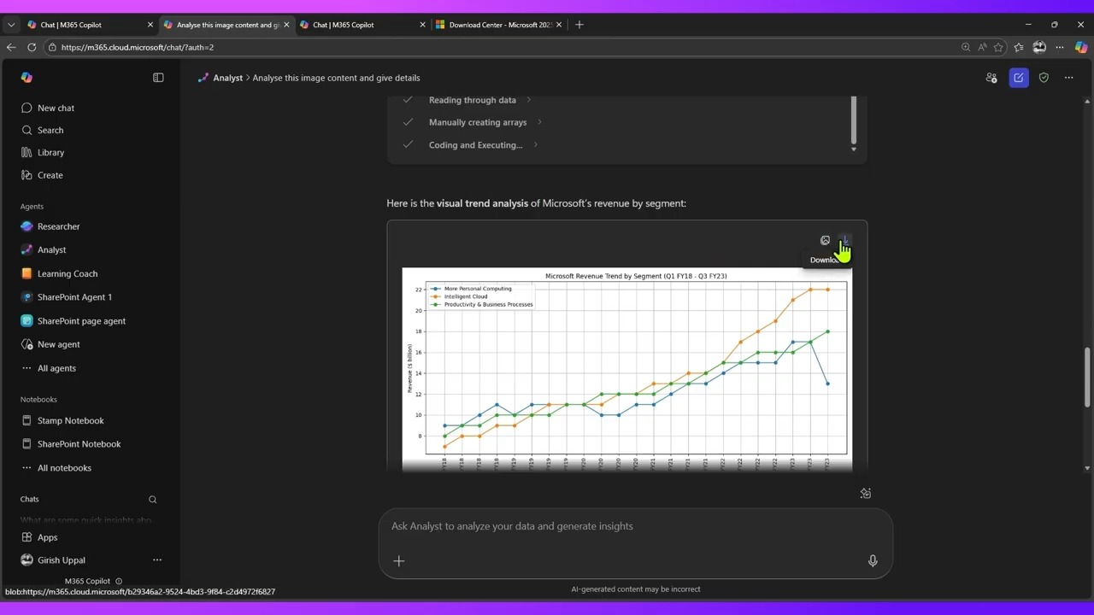
Task: Search chats using the magnifier icon
Action: coord(153,500)
